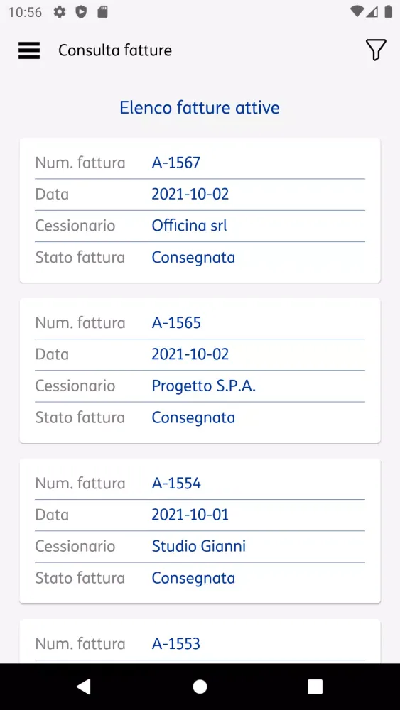This screenshot has height=710, width=400.
Task: Tap the Android recent apps square button
Action: point(315,687)
